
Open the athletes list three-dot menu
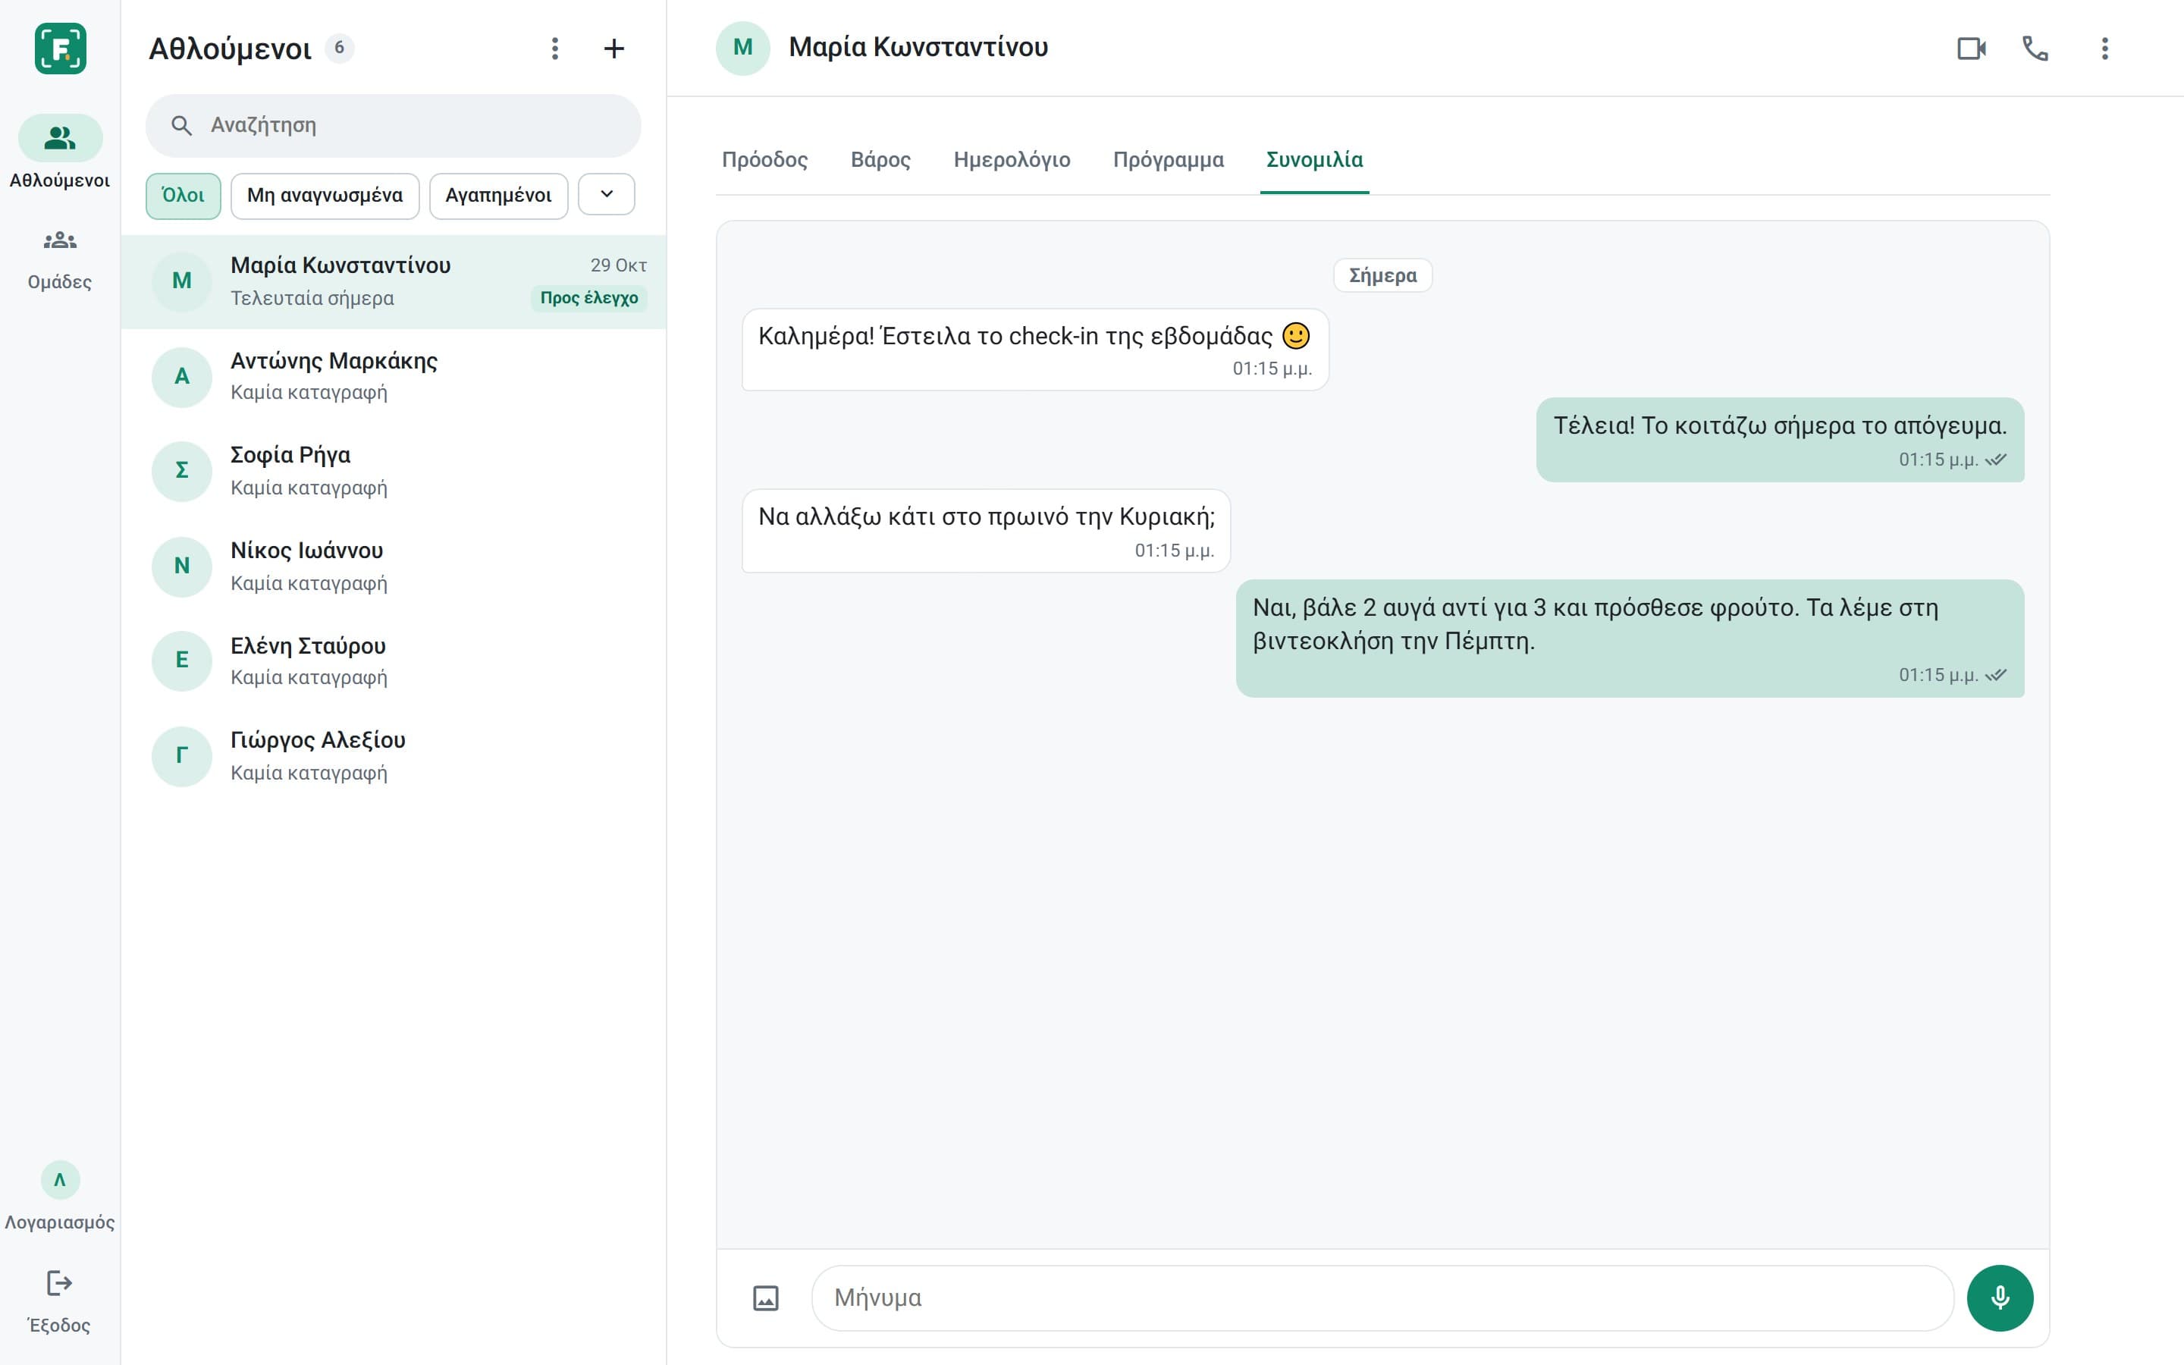pyautogui.click(x=555, y=49)
